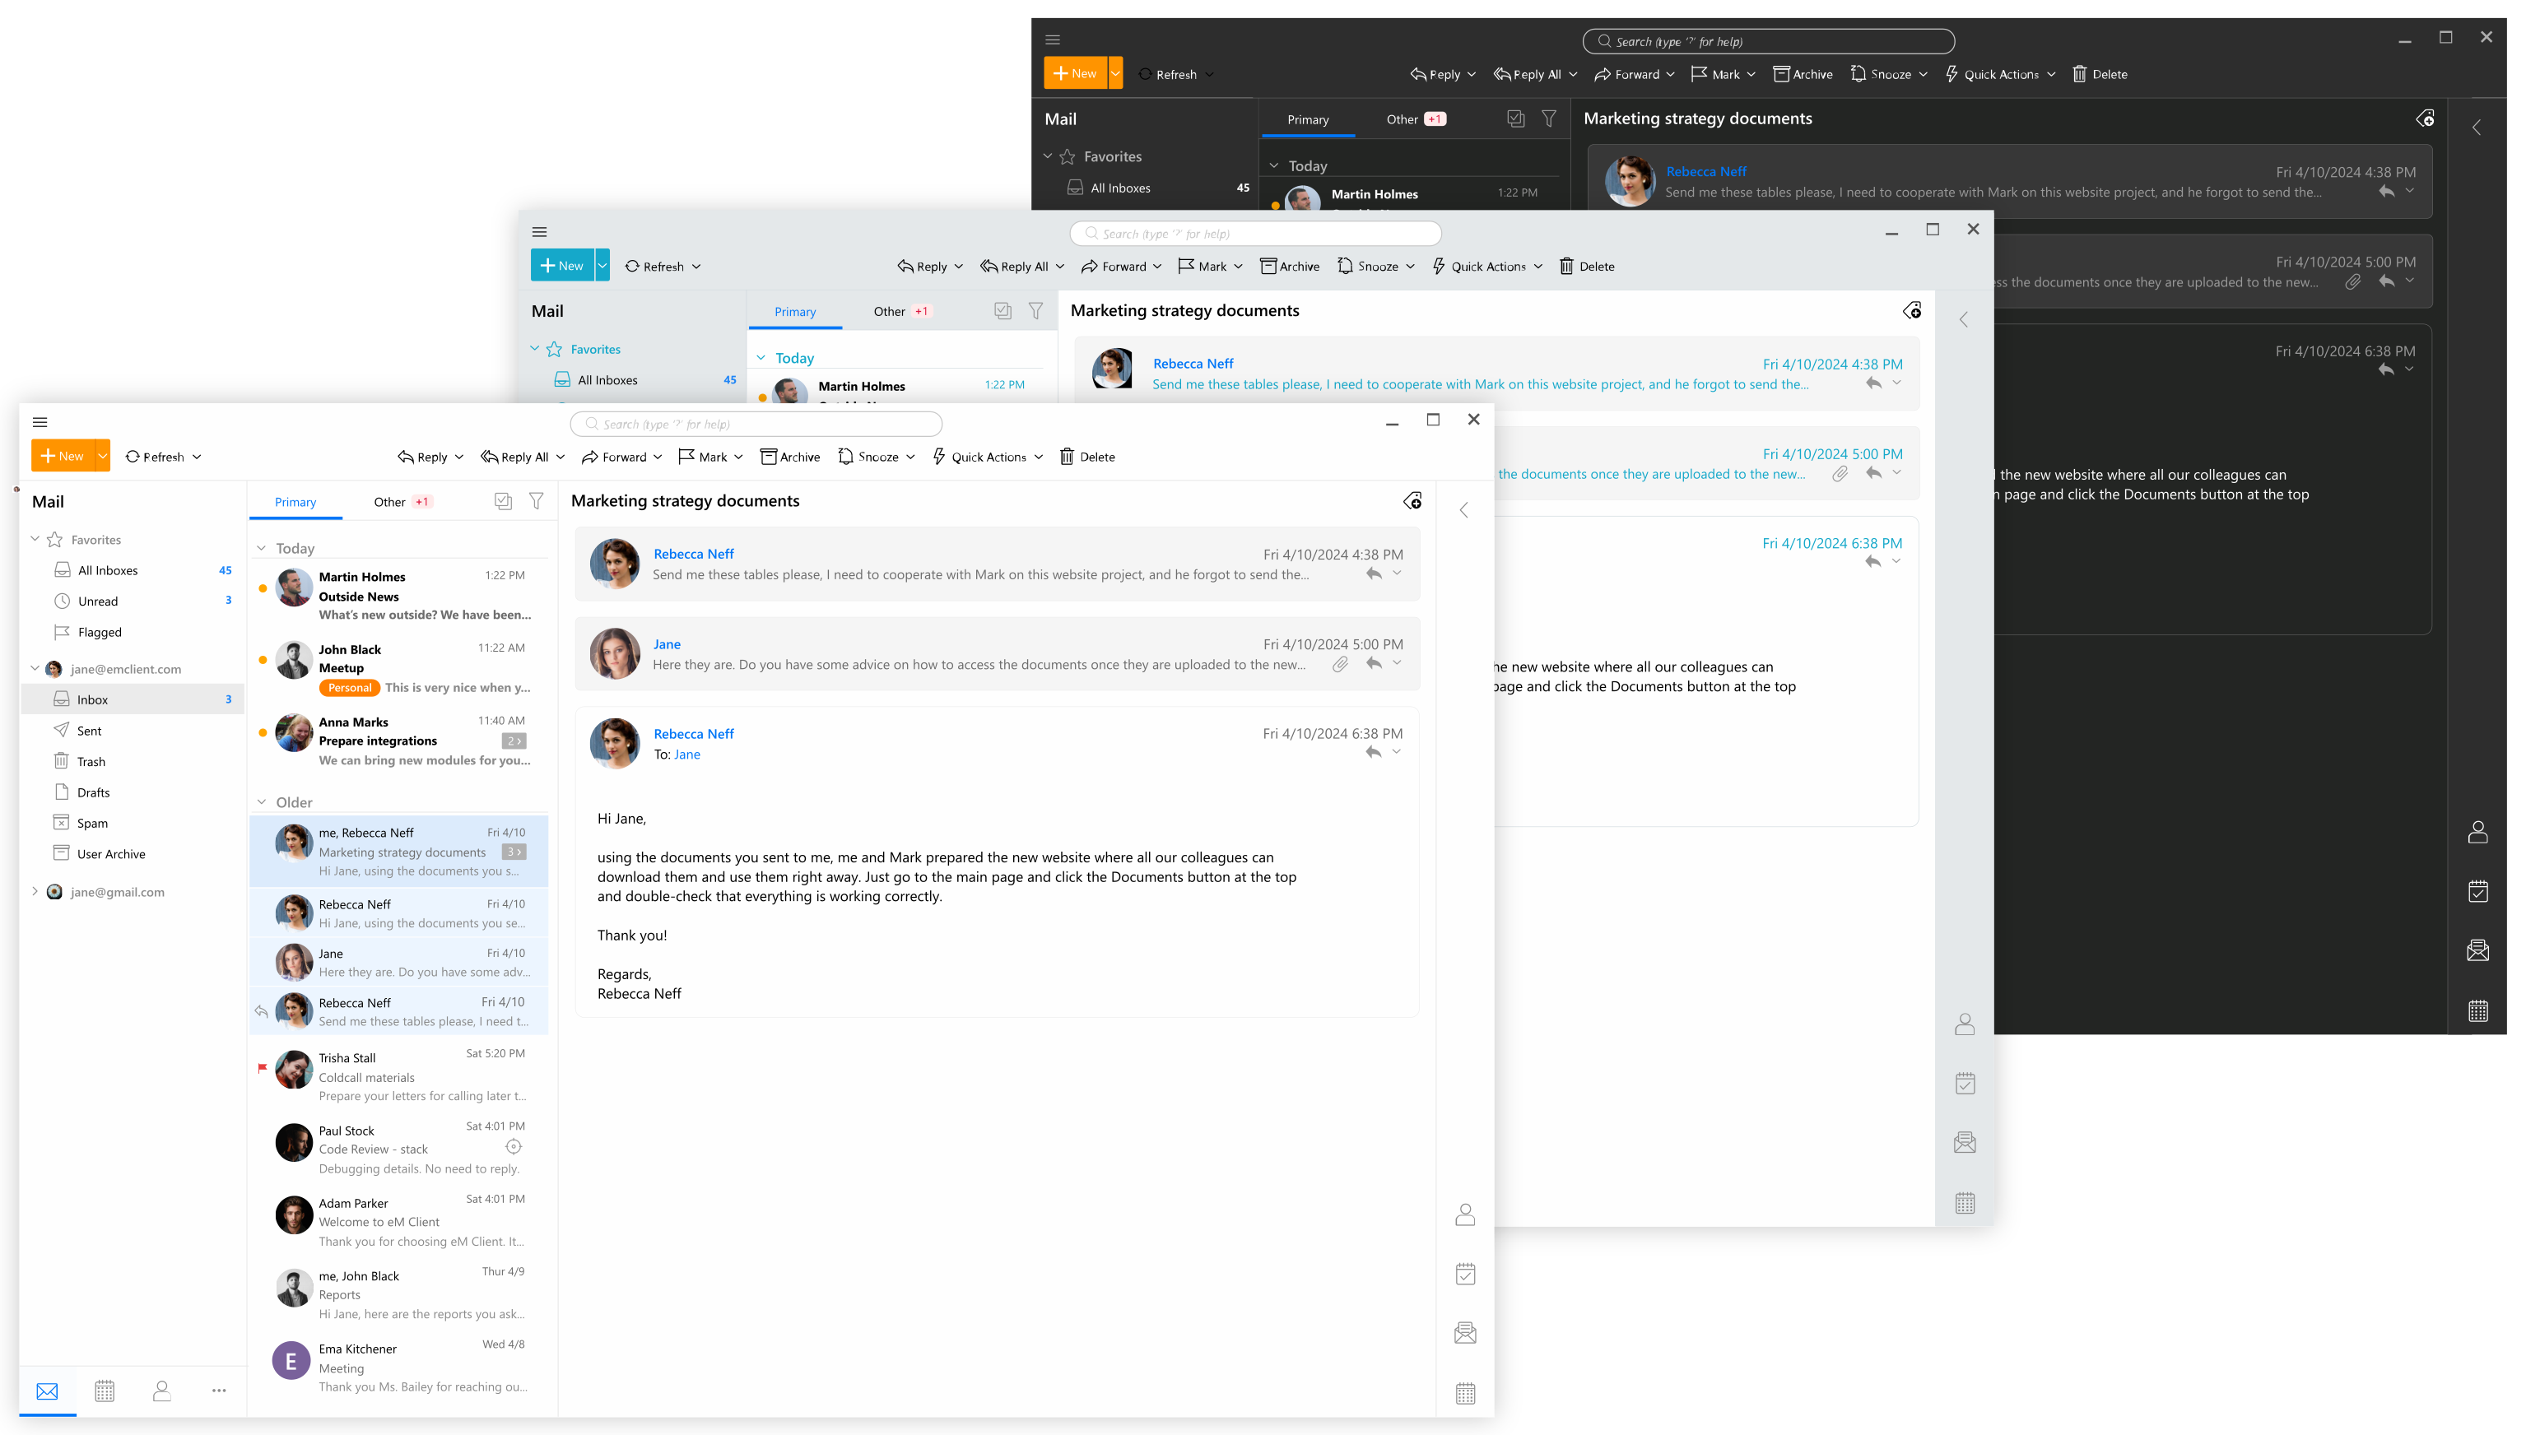Image resolution: width=2526 pixels, height=1435 pixels.
Task: Open the filter icon above the message list
Action: 537,500
